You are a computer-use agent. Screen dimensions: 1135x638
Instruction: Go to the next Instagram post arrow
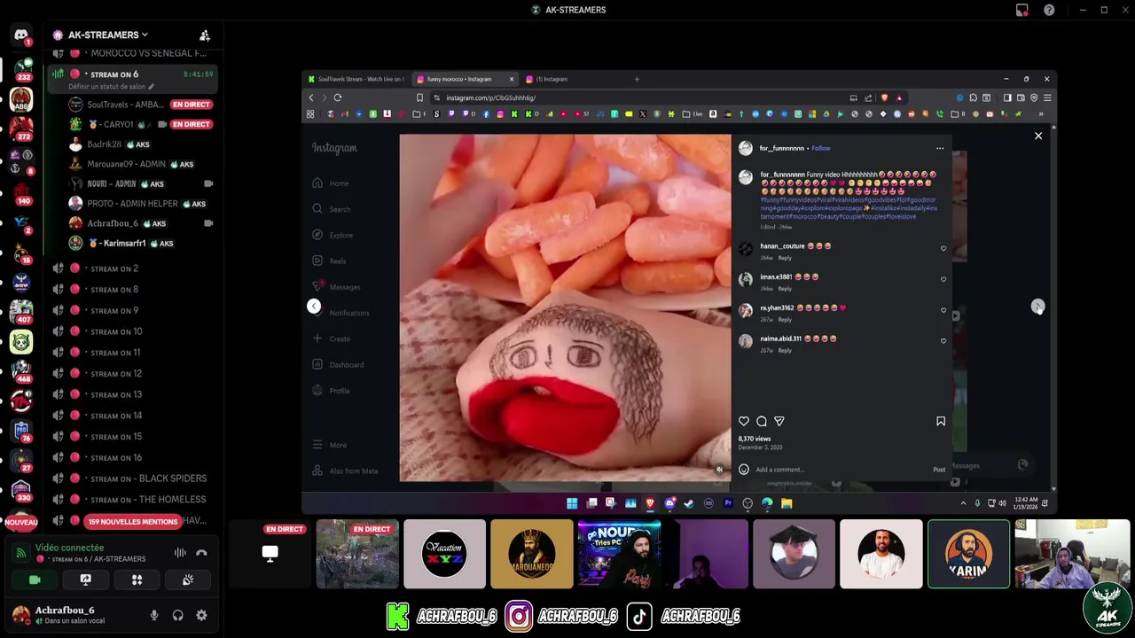(1037, 307)
